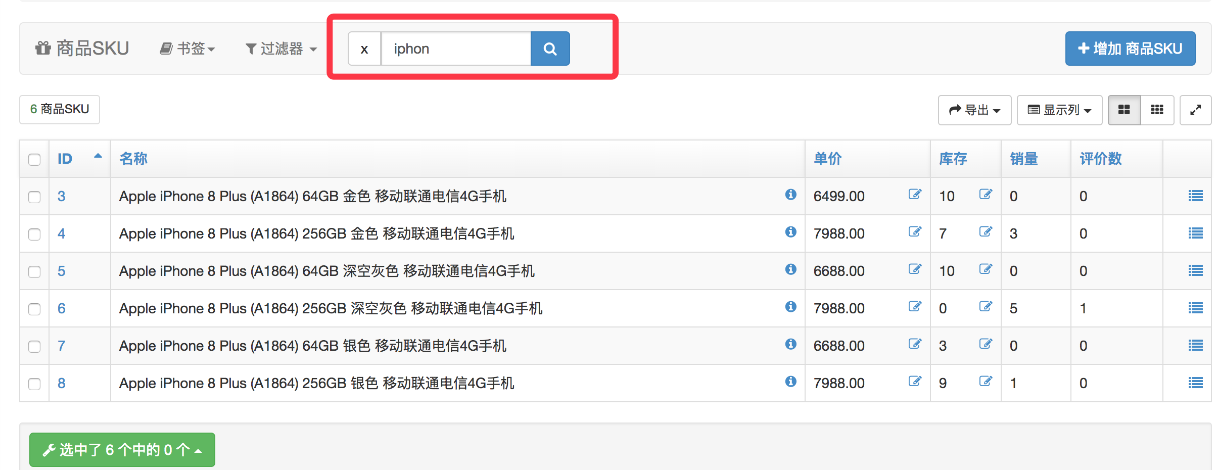Viewport: 1217px width, 470px height.
Task: Open info icon for SKU ID 7
Action: tap(791, 344)
